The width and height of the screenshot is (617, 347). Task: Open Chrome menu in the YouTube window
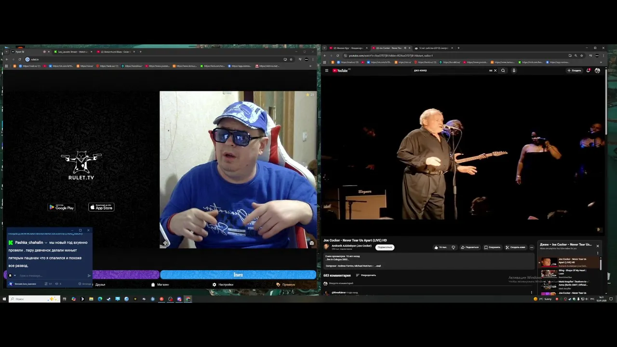(603, 55)
